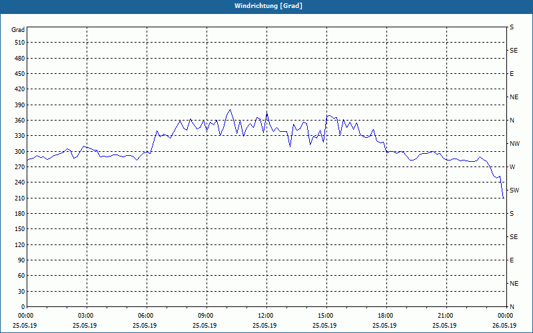Screen dimensions: 533x333
Task: Select the 120 degree axis label
Action: (20, 244)
